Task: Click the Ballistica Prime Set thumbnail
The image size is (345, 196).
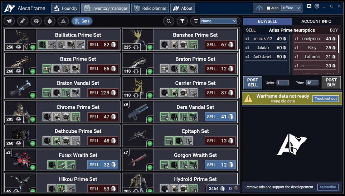Action: pyautogui.click(x=20, y=40)
